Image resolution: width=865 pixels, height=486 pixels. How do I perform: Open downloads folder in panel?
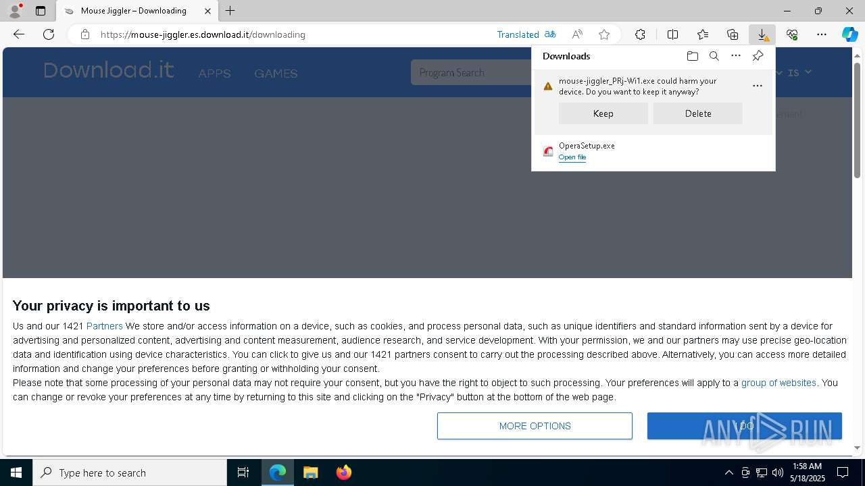tap(693, 56)
